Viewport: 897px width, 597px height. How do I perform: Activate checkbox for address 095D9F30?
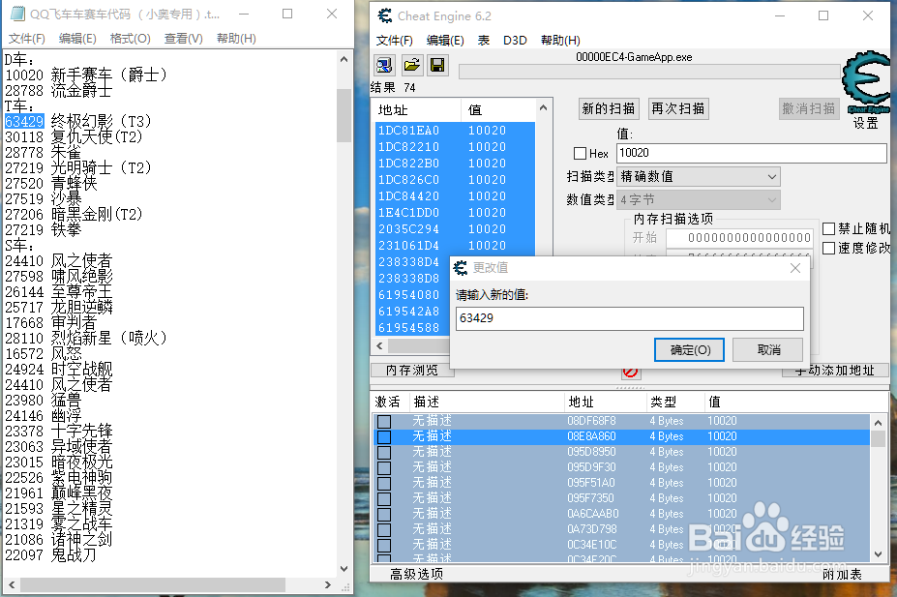[x=384, y=467]
